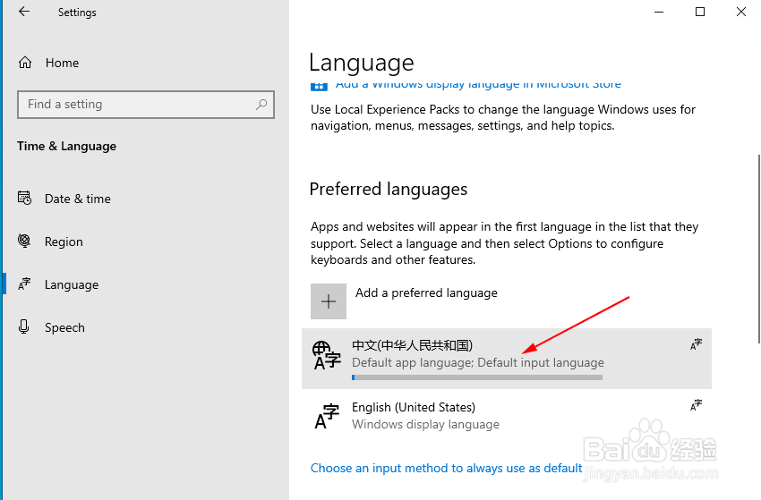Viewport: 761px width, 500px height.
Task: Click the Speech microphone icon
Action: point(24,326)
